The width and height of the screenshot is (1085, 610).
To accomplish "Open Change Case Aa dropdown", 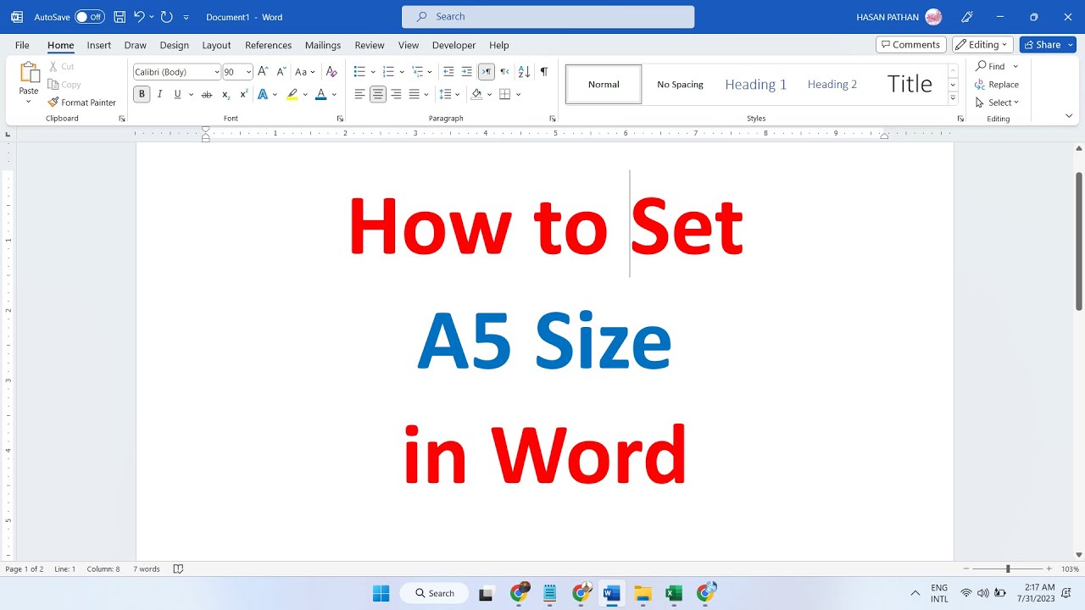I will tap(304, 72).
